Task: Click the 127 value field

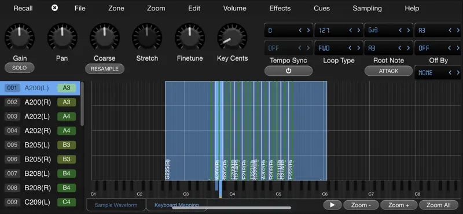Action: (x=339, y=30)
